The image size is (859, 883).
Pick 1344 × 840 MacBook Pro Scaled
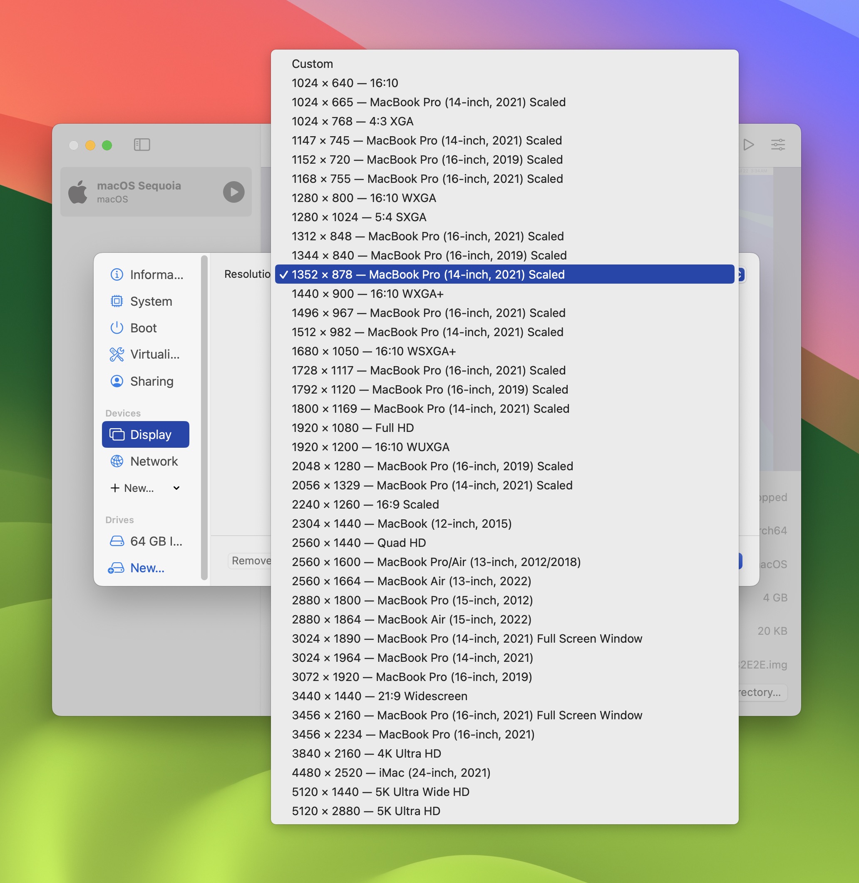point(504,255)
